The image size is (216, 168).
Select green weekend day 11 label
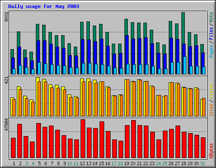[76, 163]
